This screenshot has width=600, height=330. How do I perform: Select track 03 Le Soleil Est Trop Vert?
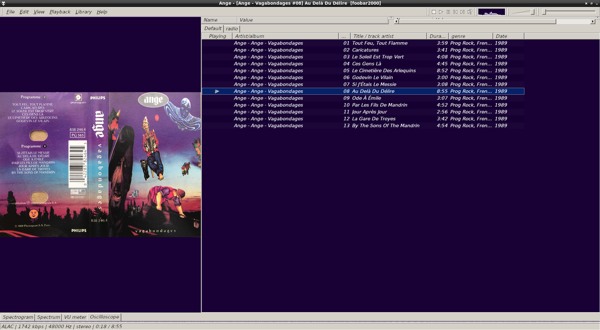pos(363,57)
